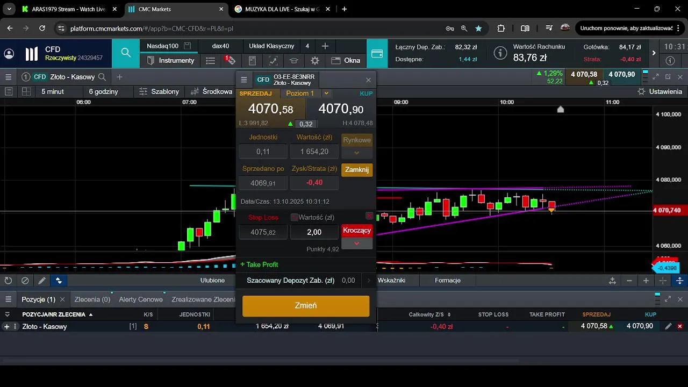The height and width of the screenshot is (387, 688).
Task: Open the instrument search magnifier in header
Action: (126, 53)
